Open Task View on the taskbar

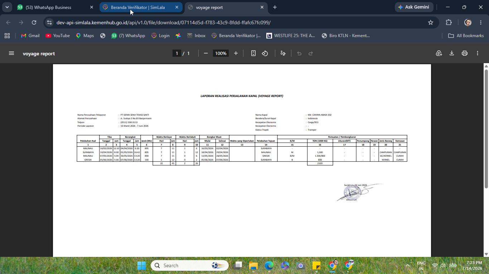[x=238, y=265]
